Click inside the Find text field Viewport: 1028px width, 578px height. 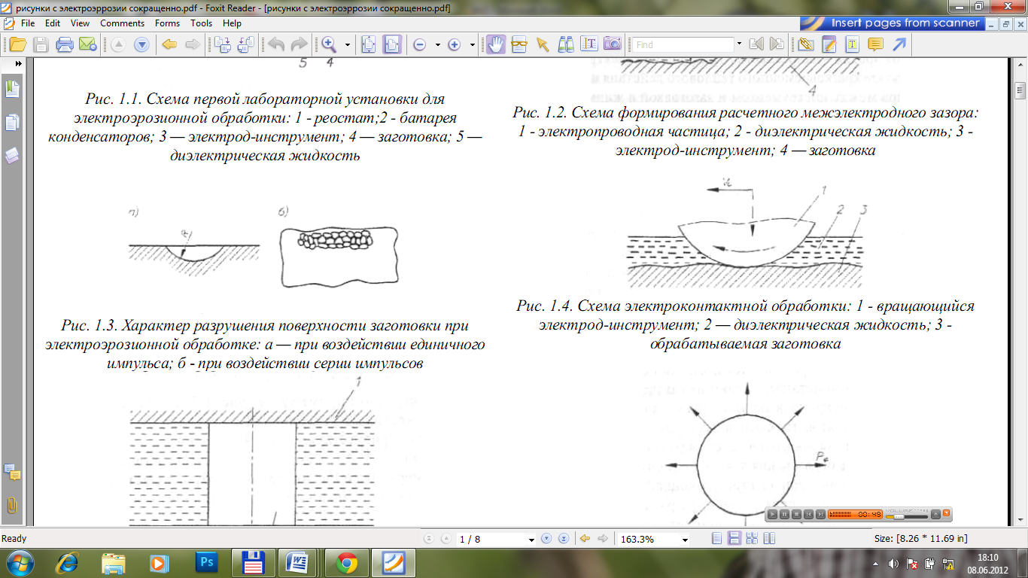[x=682, y=44]
